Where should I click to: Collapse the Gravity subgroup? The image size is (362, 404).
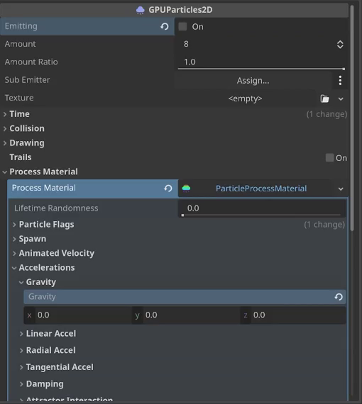coord(21,282)
